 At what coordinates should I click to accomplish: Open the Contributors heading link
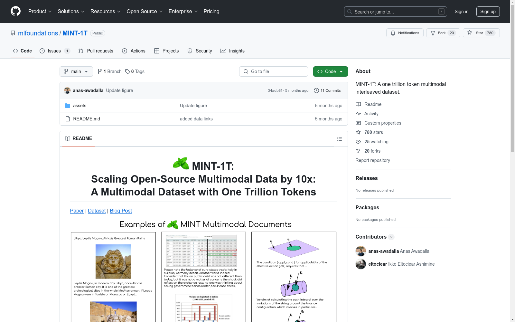pos(375,237)
